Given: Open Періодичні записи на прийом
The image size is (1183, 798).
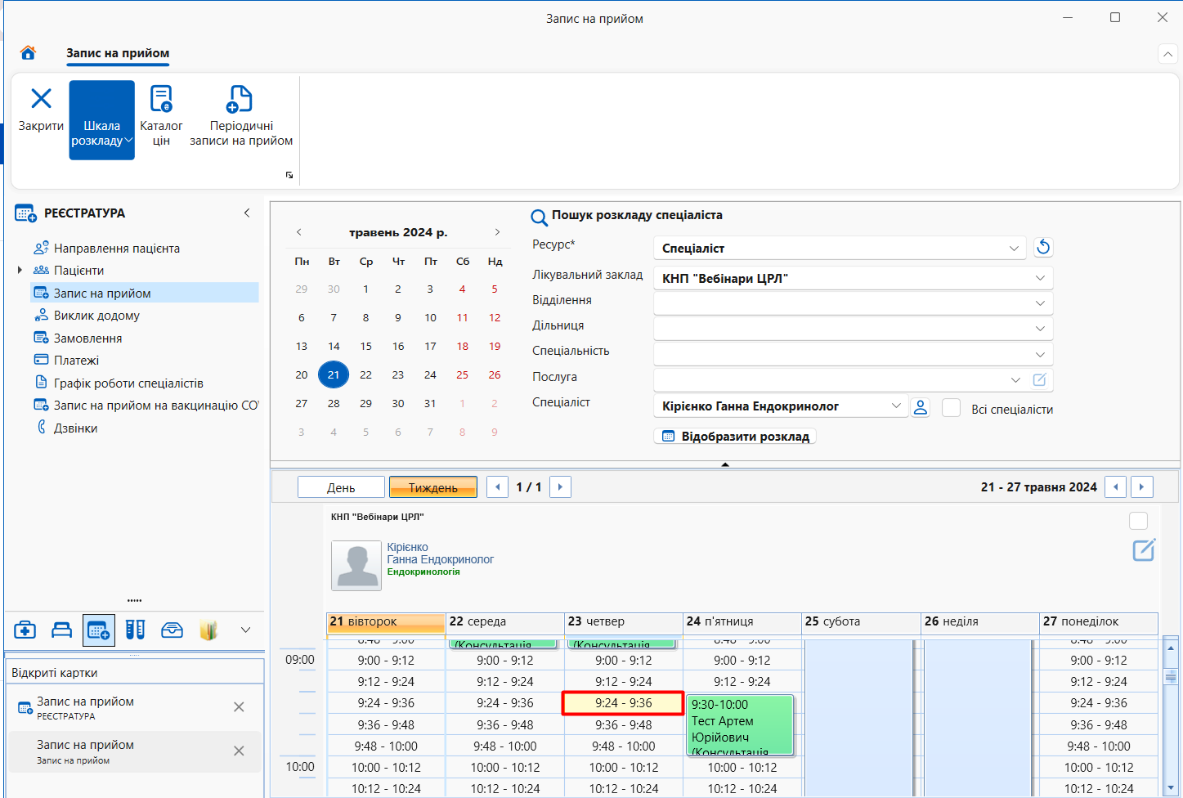Looking at the screenshot, I should (241, 117).
